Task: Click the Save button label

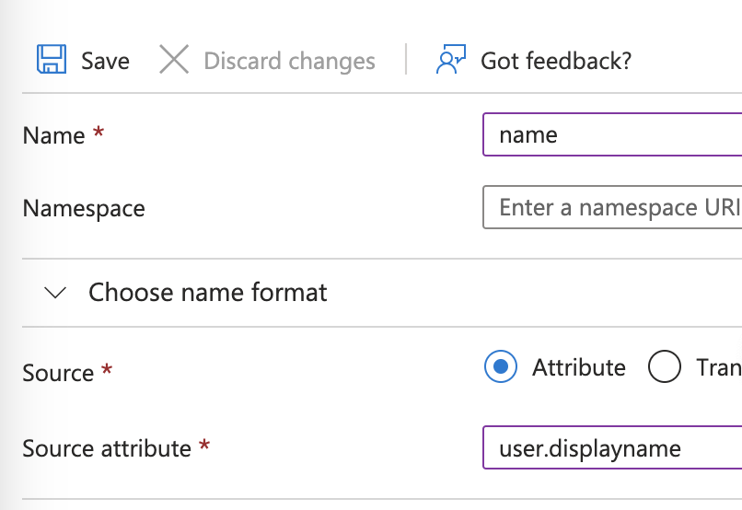Action: [x=105, y=61]
